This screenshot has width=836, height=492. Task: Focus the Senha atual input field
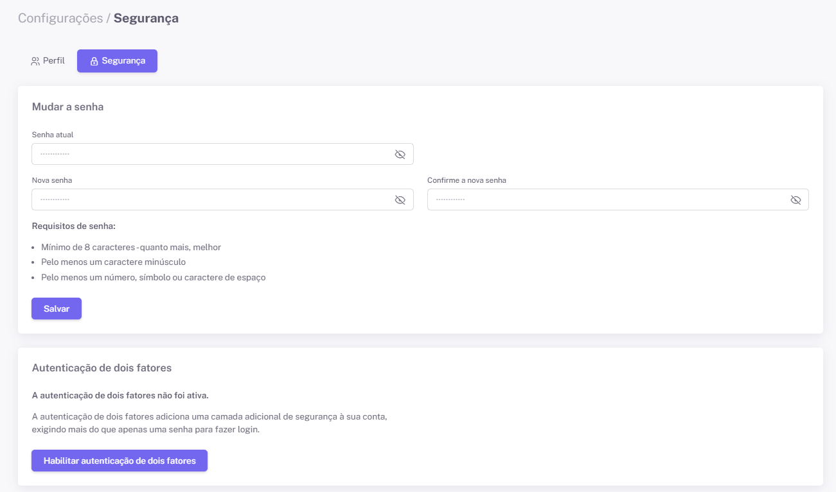(212, 155)
